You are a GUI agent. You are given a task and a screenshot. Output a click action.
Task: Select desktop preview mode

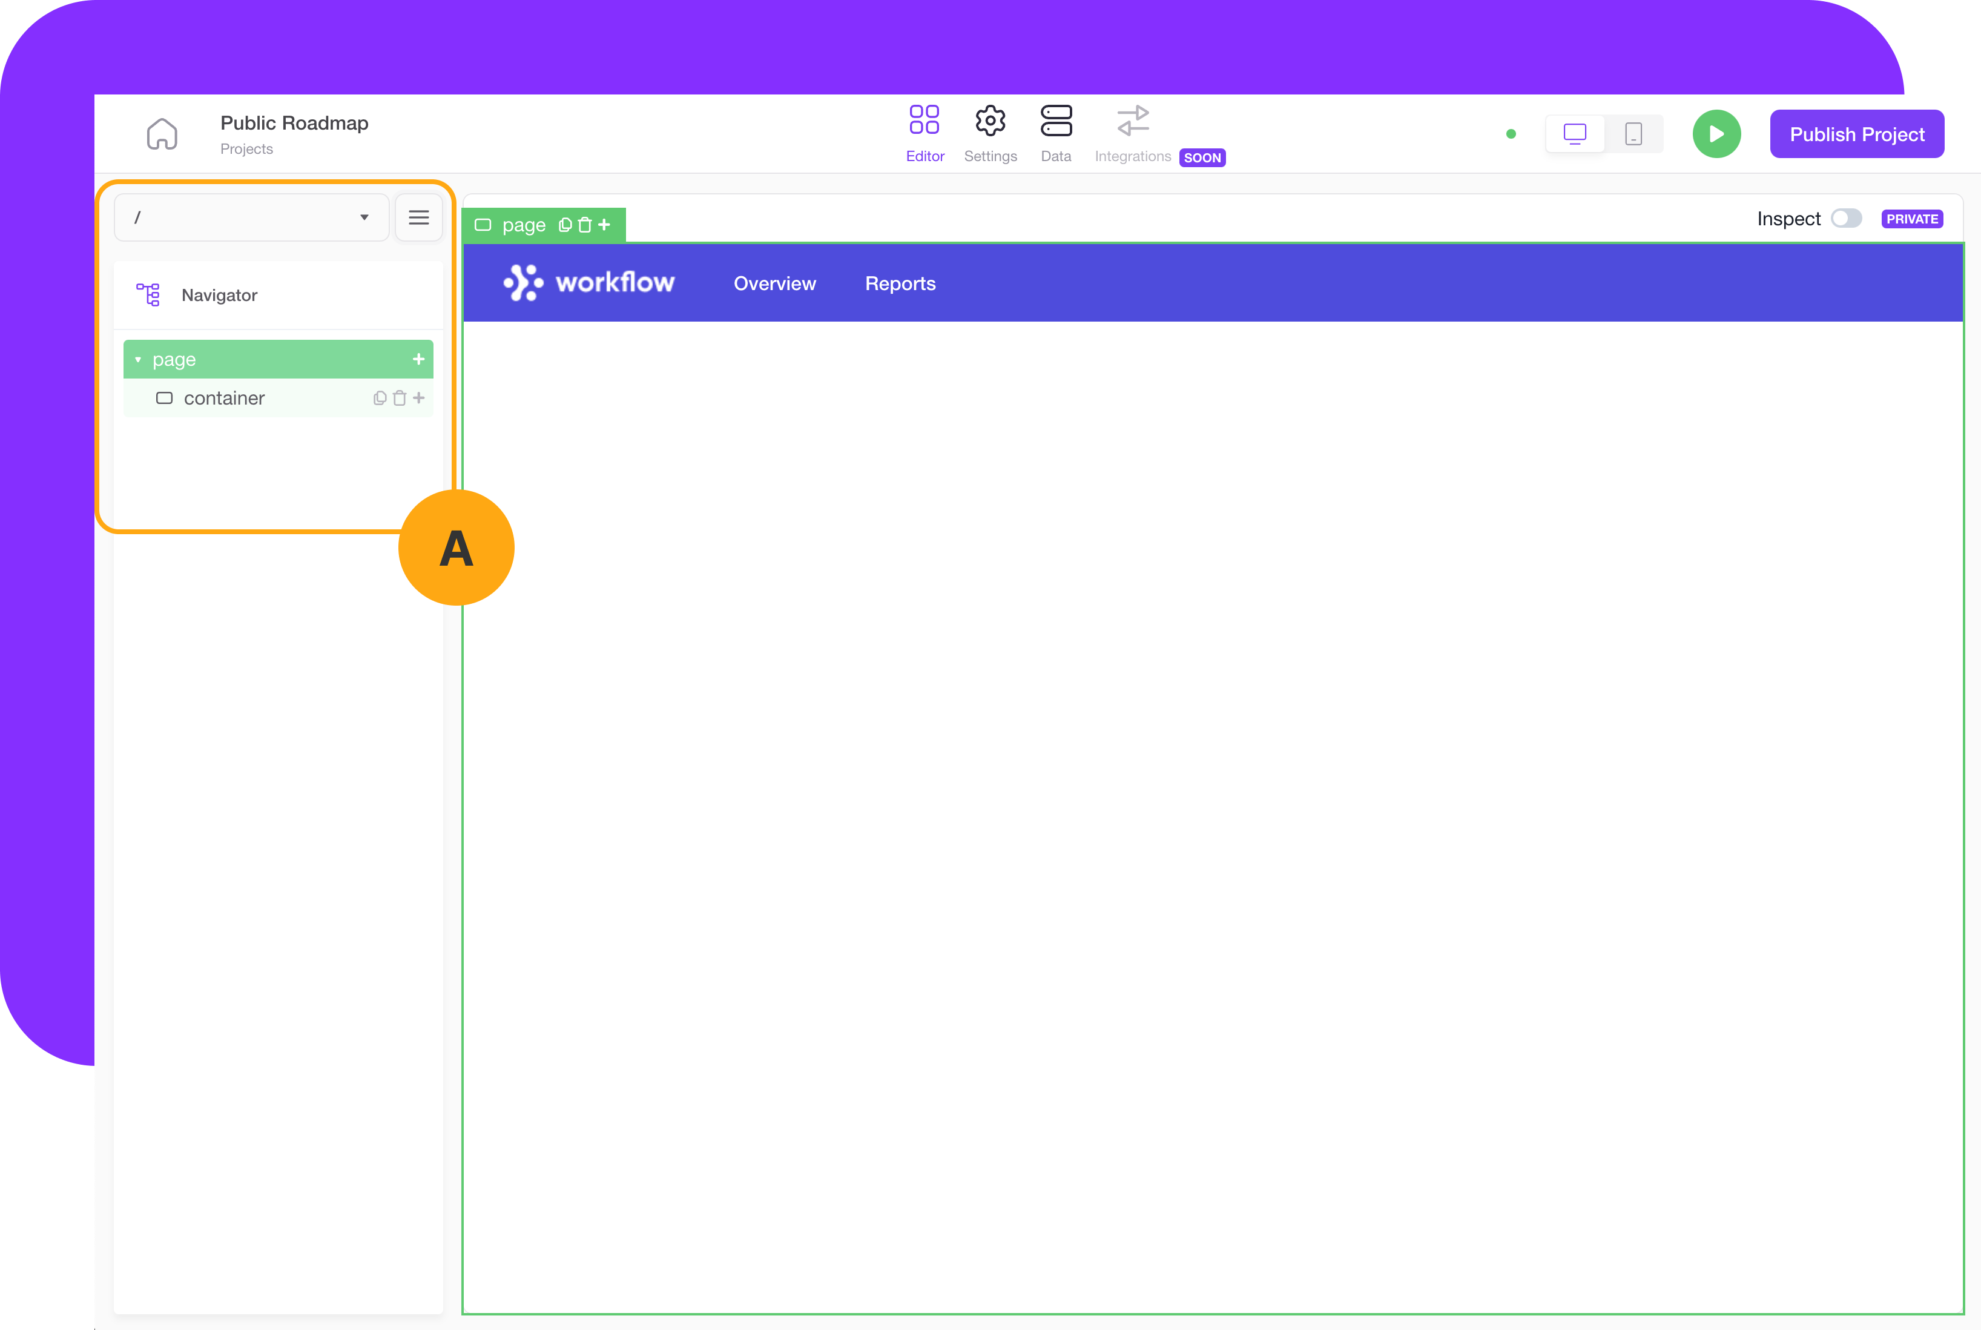pyautogui.click(x=1575, y=134)
